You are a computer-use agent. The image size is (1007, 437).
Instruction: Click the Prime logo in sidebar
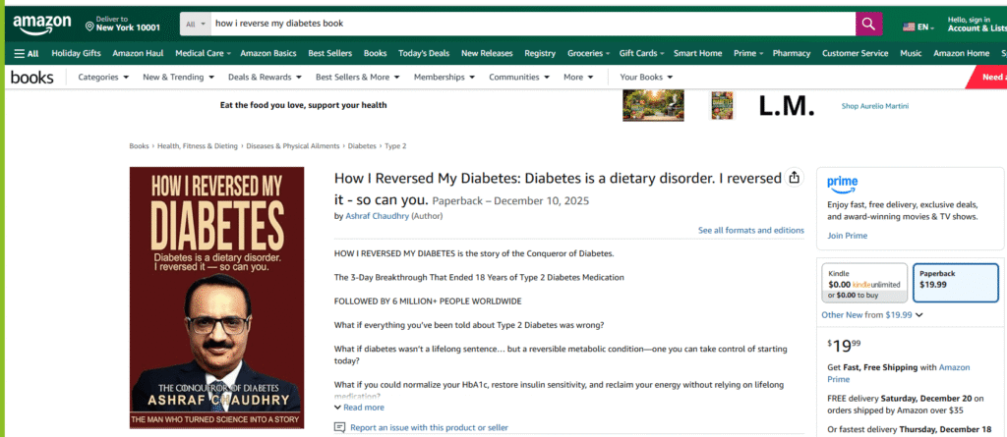pyautogui.click(x=842, y=185)
